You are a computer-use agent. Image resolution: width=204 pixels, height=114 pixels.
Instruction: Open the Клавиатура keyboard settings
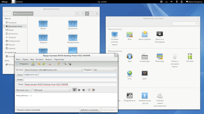pos(145,58)
